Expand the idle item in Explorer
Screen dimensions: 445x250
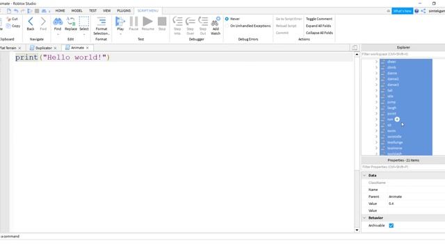[376, 96]
